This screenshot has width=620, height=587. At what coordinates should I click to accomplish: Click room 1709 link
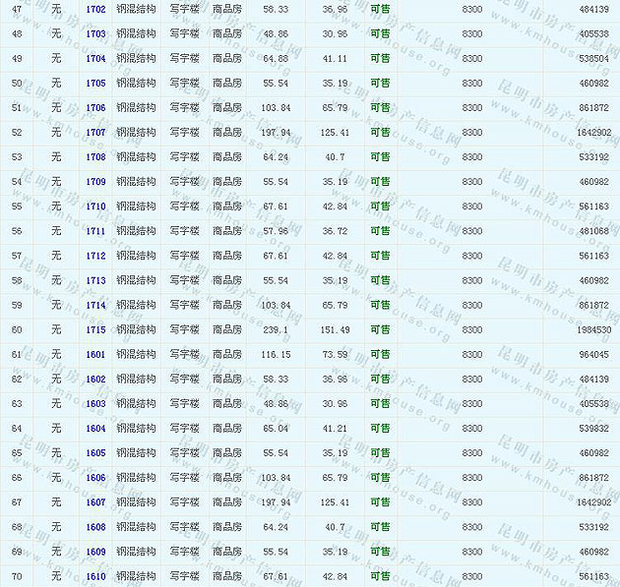(x=95, y=181)
